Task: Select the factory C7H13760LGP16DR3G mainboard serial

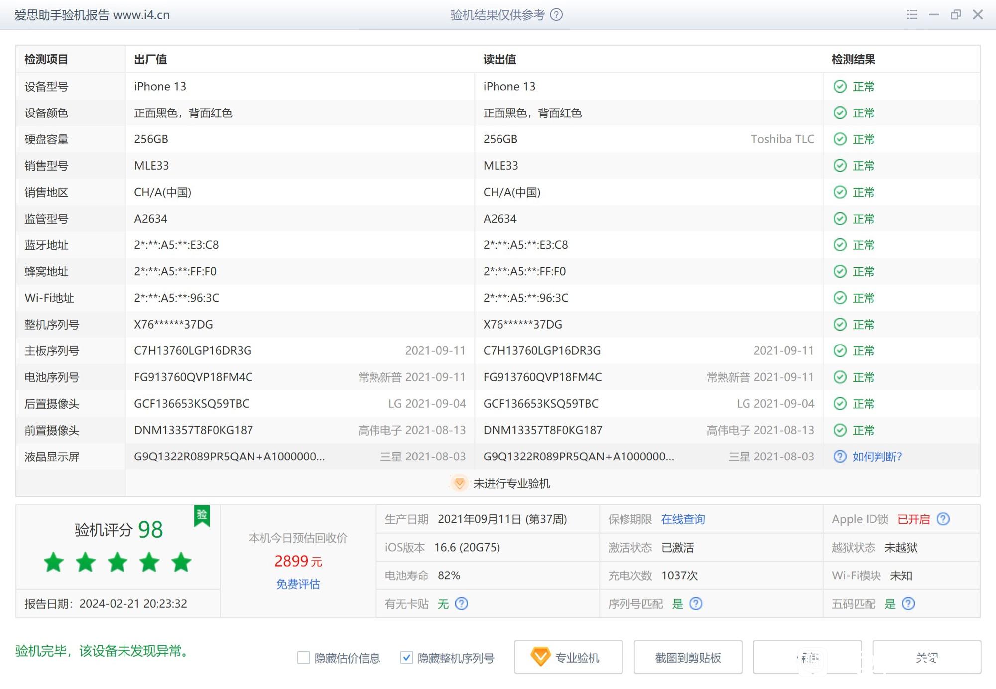Action: [x=193, y=350]
